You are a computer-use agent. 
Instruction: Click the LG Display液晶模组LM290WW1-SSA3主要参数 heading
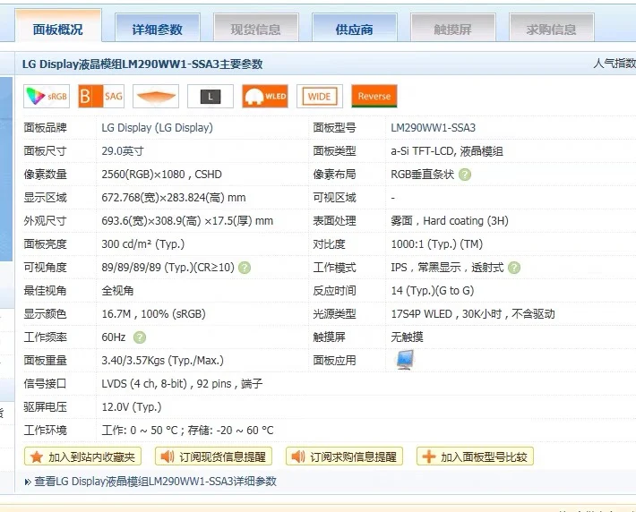click(142, 64)
